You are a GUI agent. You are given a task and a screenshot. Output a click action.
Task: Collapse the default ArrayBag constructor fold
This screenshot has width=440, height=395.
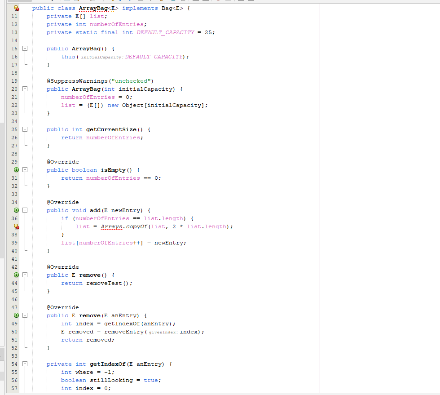[26, 49]
